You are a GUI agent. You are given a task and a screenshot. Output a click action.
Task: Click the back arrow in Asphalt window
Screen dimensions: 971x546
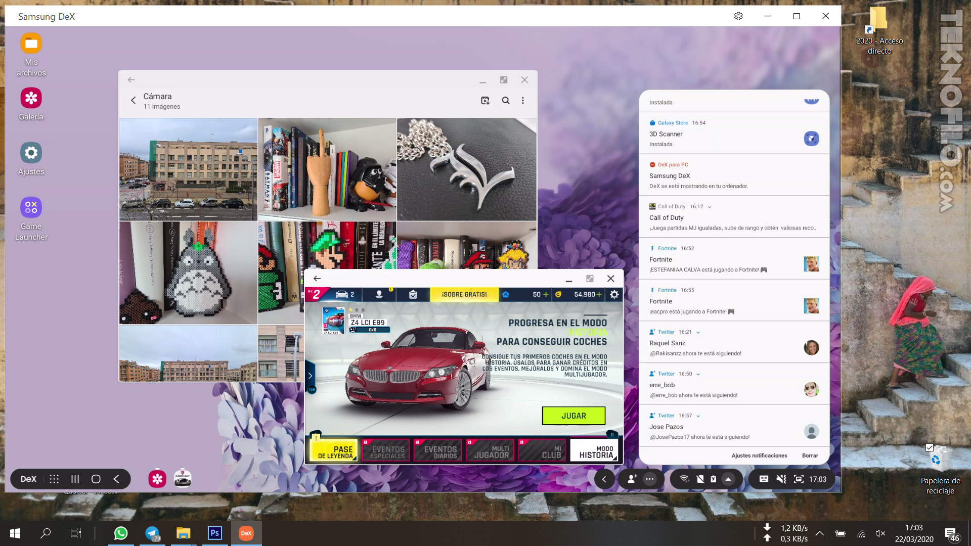317,279
